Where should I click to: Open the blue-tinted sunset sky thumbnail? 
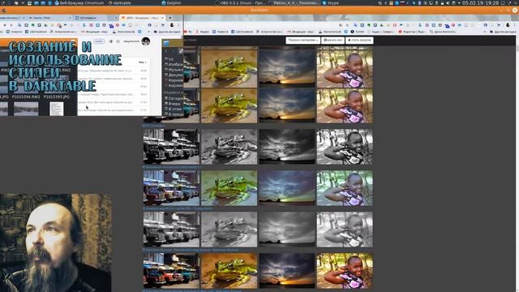286,187
